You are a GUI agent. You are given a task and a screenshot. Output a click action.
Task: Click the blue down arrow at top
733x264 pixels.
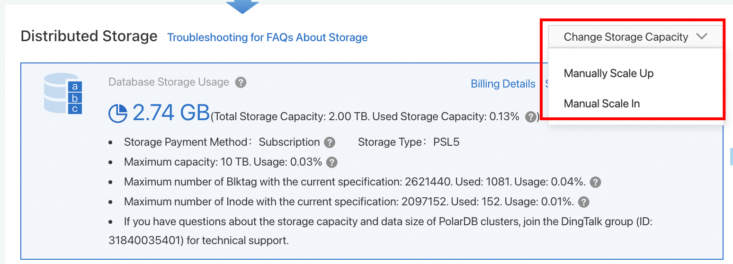(242, 6)
